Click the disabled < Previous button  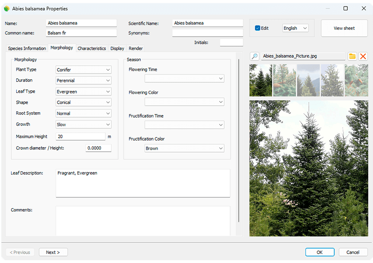click(x=20, y=252)
